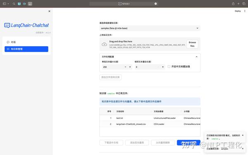Viewport: 248px width, 155px height.
Task: Enable the Chinese title enhancement checkbox
Action: (169, 67)
